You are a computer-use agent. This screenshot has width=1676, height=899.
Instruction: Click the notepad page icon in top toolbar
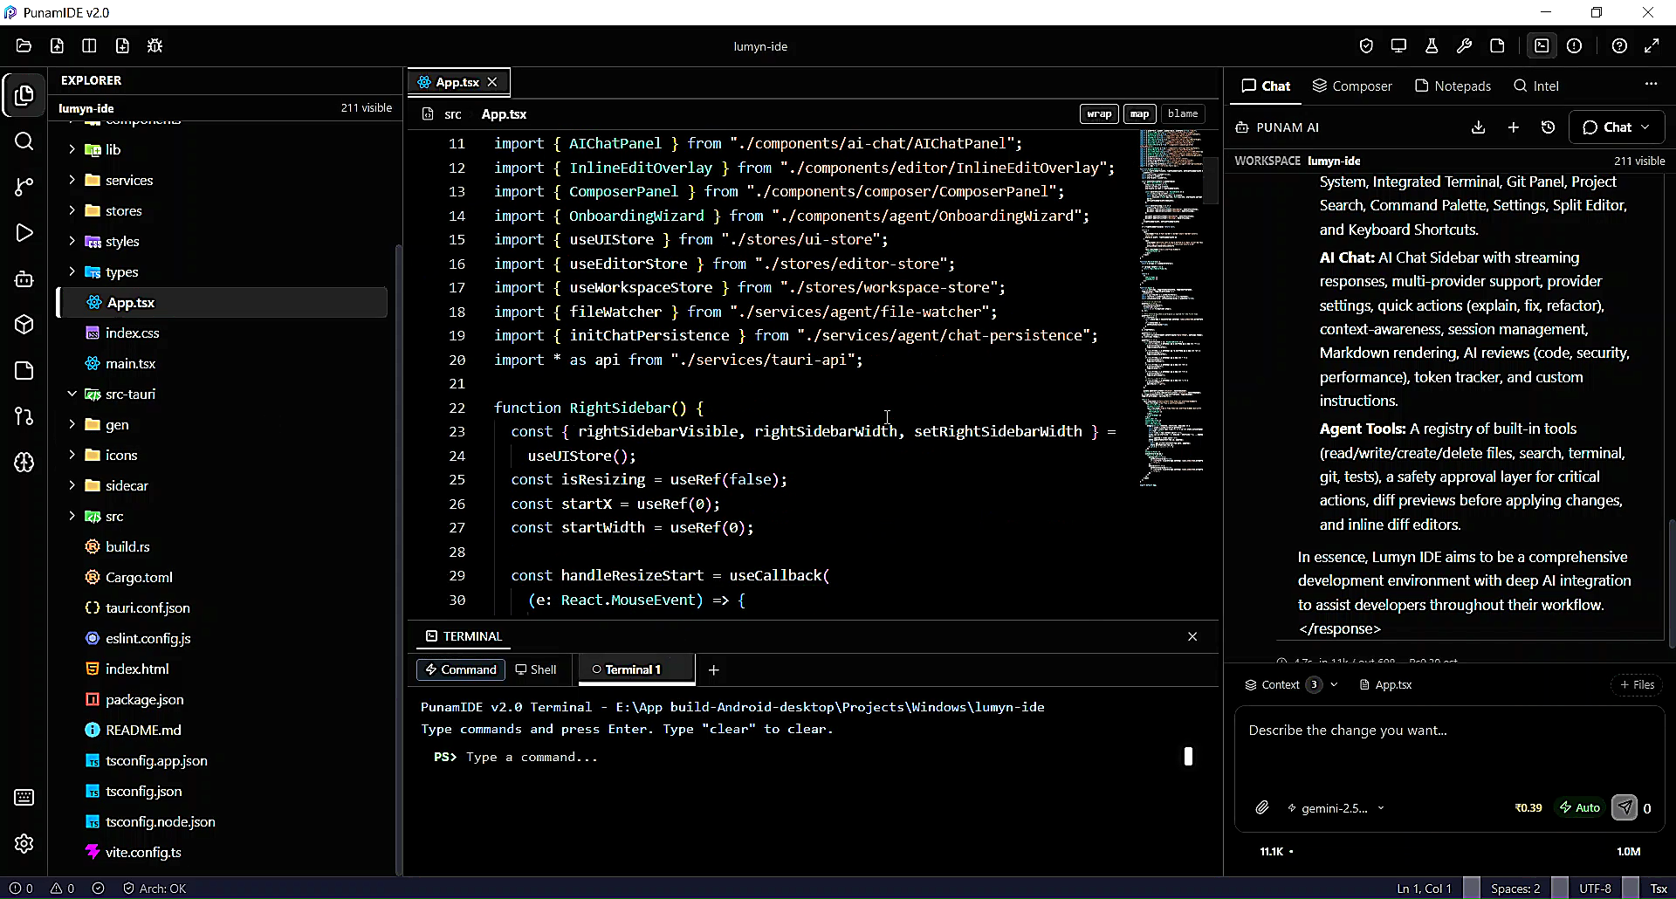point(1497,46)
